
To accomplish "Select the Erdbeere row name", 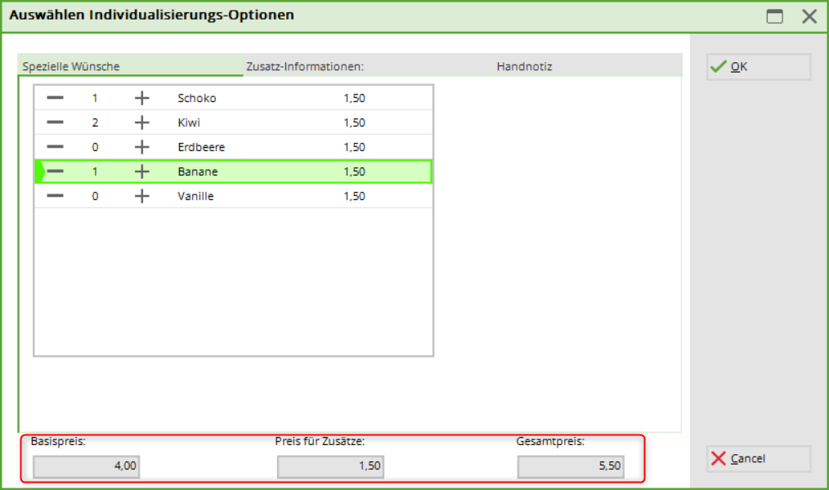I will tap(201, 147).
